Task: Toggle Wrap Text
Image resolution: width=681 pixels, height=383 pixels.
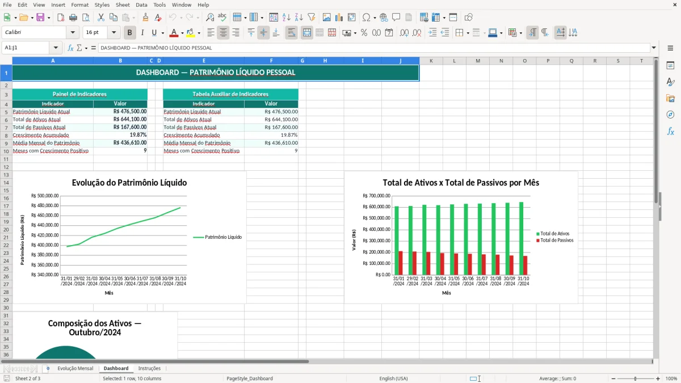Action: [x=292, y=33]
